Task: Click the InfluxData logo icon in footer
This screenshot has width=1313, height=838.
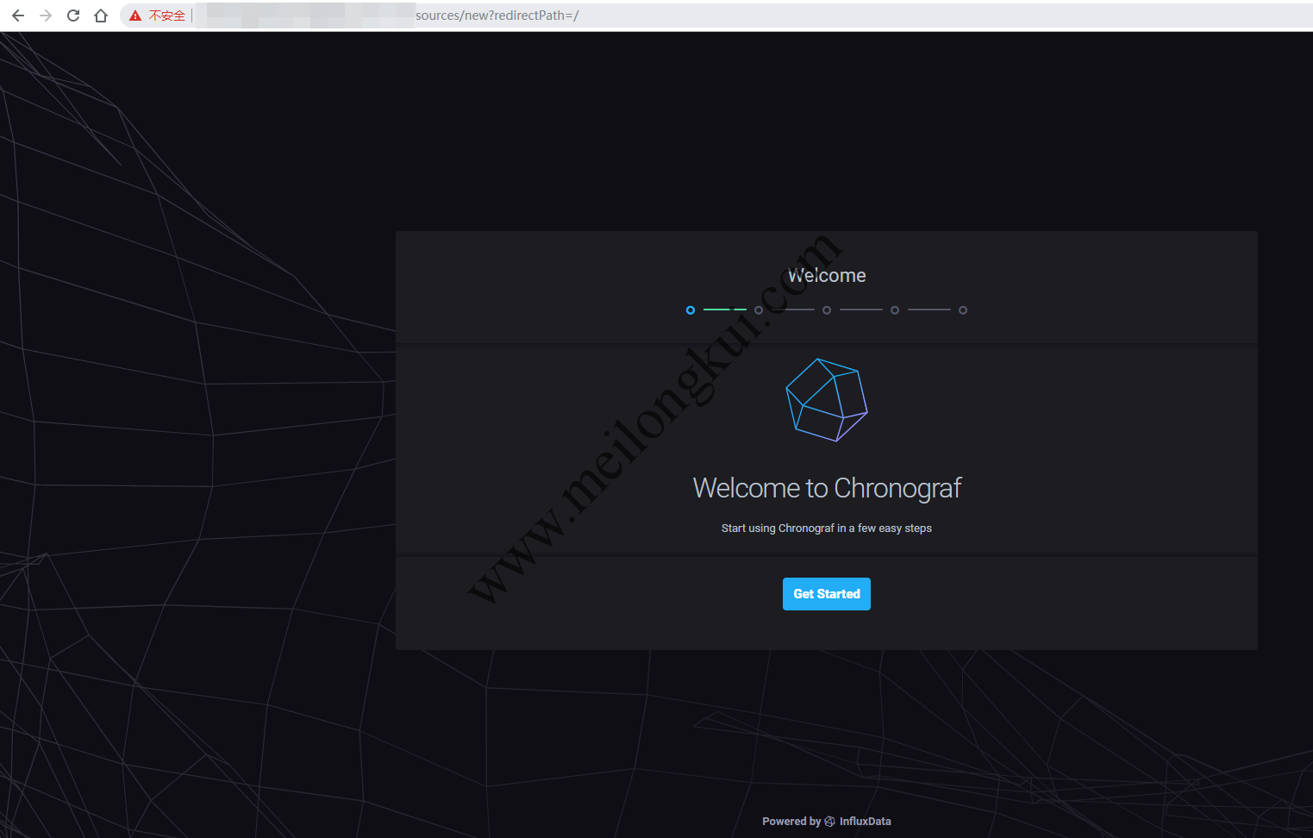Action: [829, 822]
